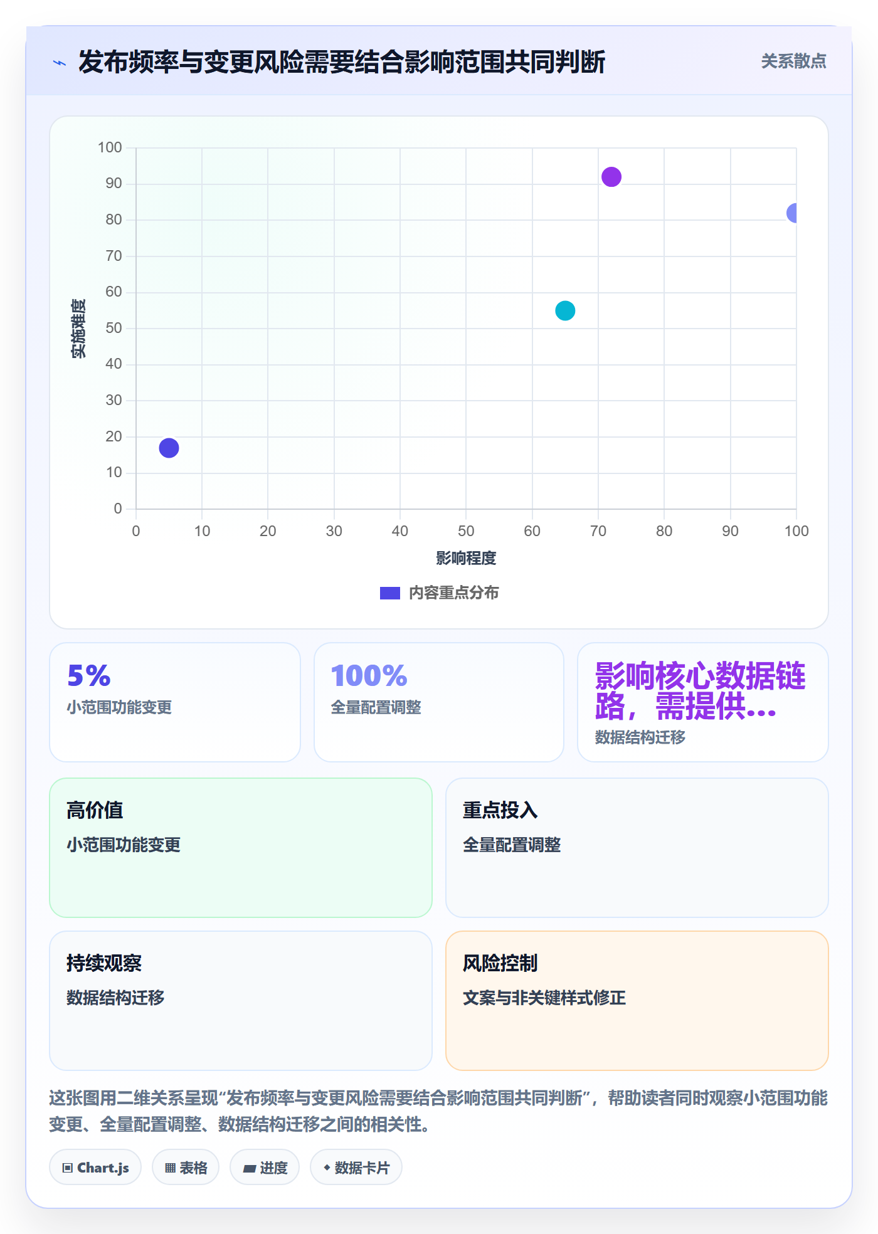The width and height of the screenshot is (878, 1234).
Task: Click the icon inside the Chart.js chip
Action: click(68, 1168)
